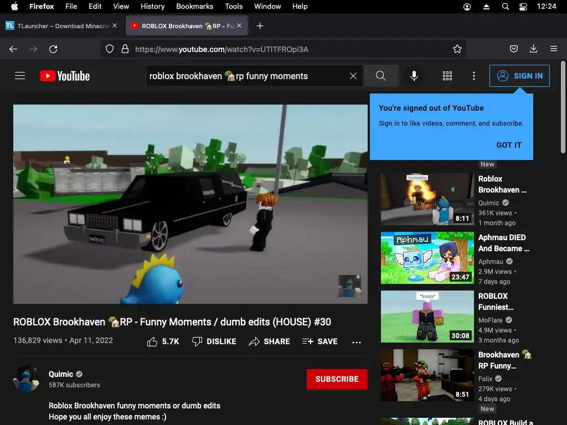
Task: Open Firefox downloads panel
Action: [533, 49]
